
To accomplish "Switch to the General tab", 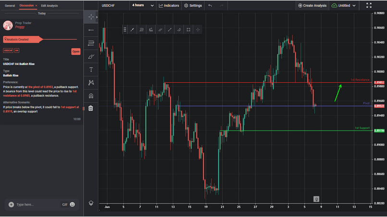I will click(10, 5).
